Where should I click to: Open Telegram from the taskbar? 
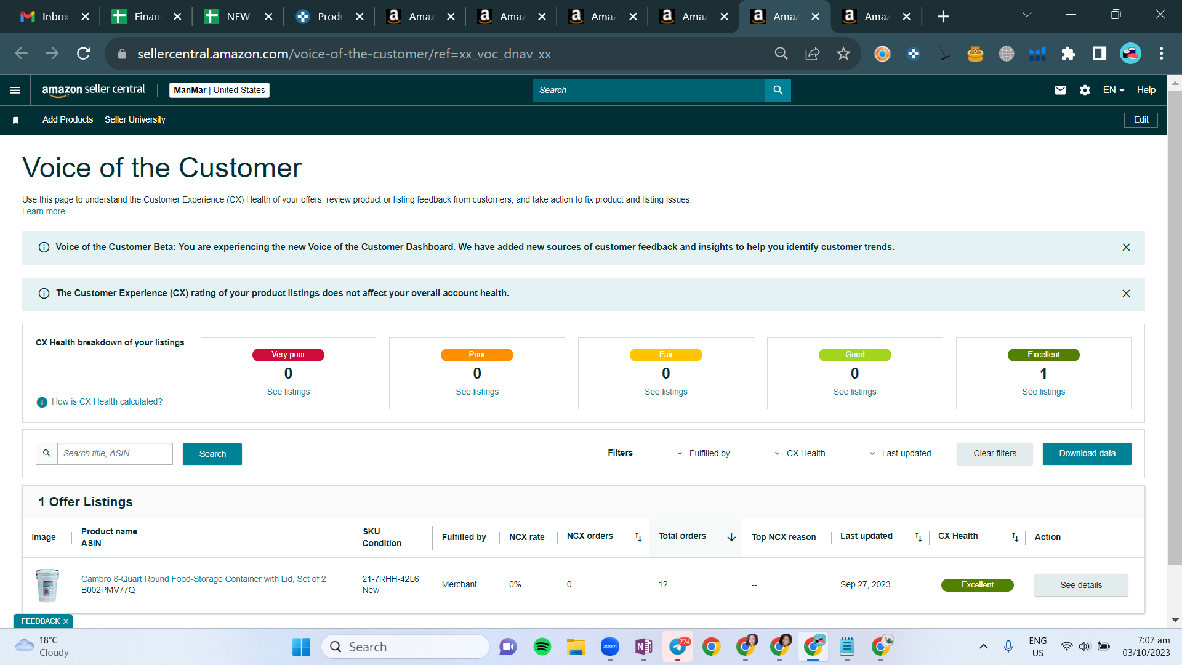[678, 647]
